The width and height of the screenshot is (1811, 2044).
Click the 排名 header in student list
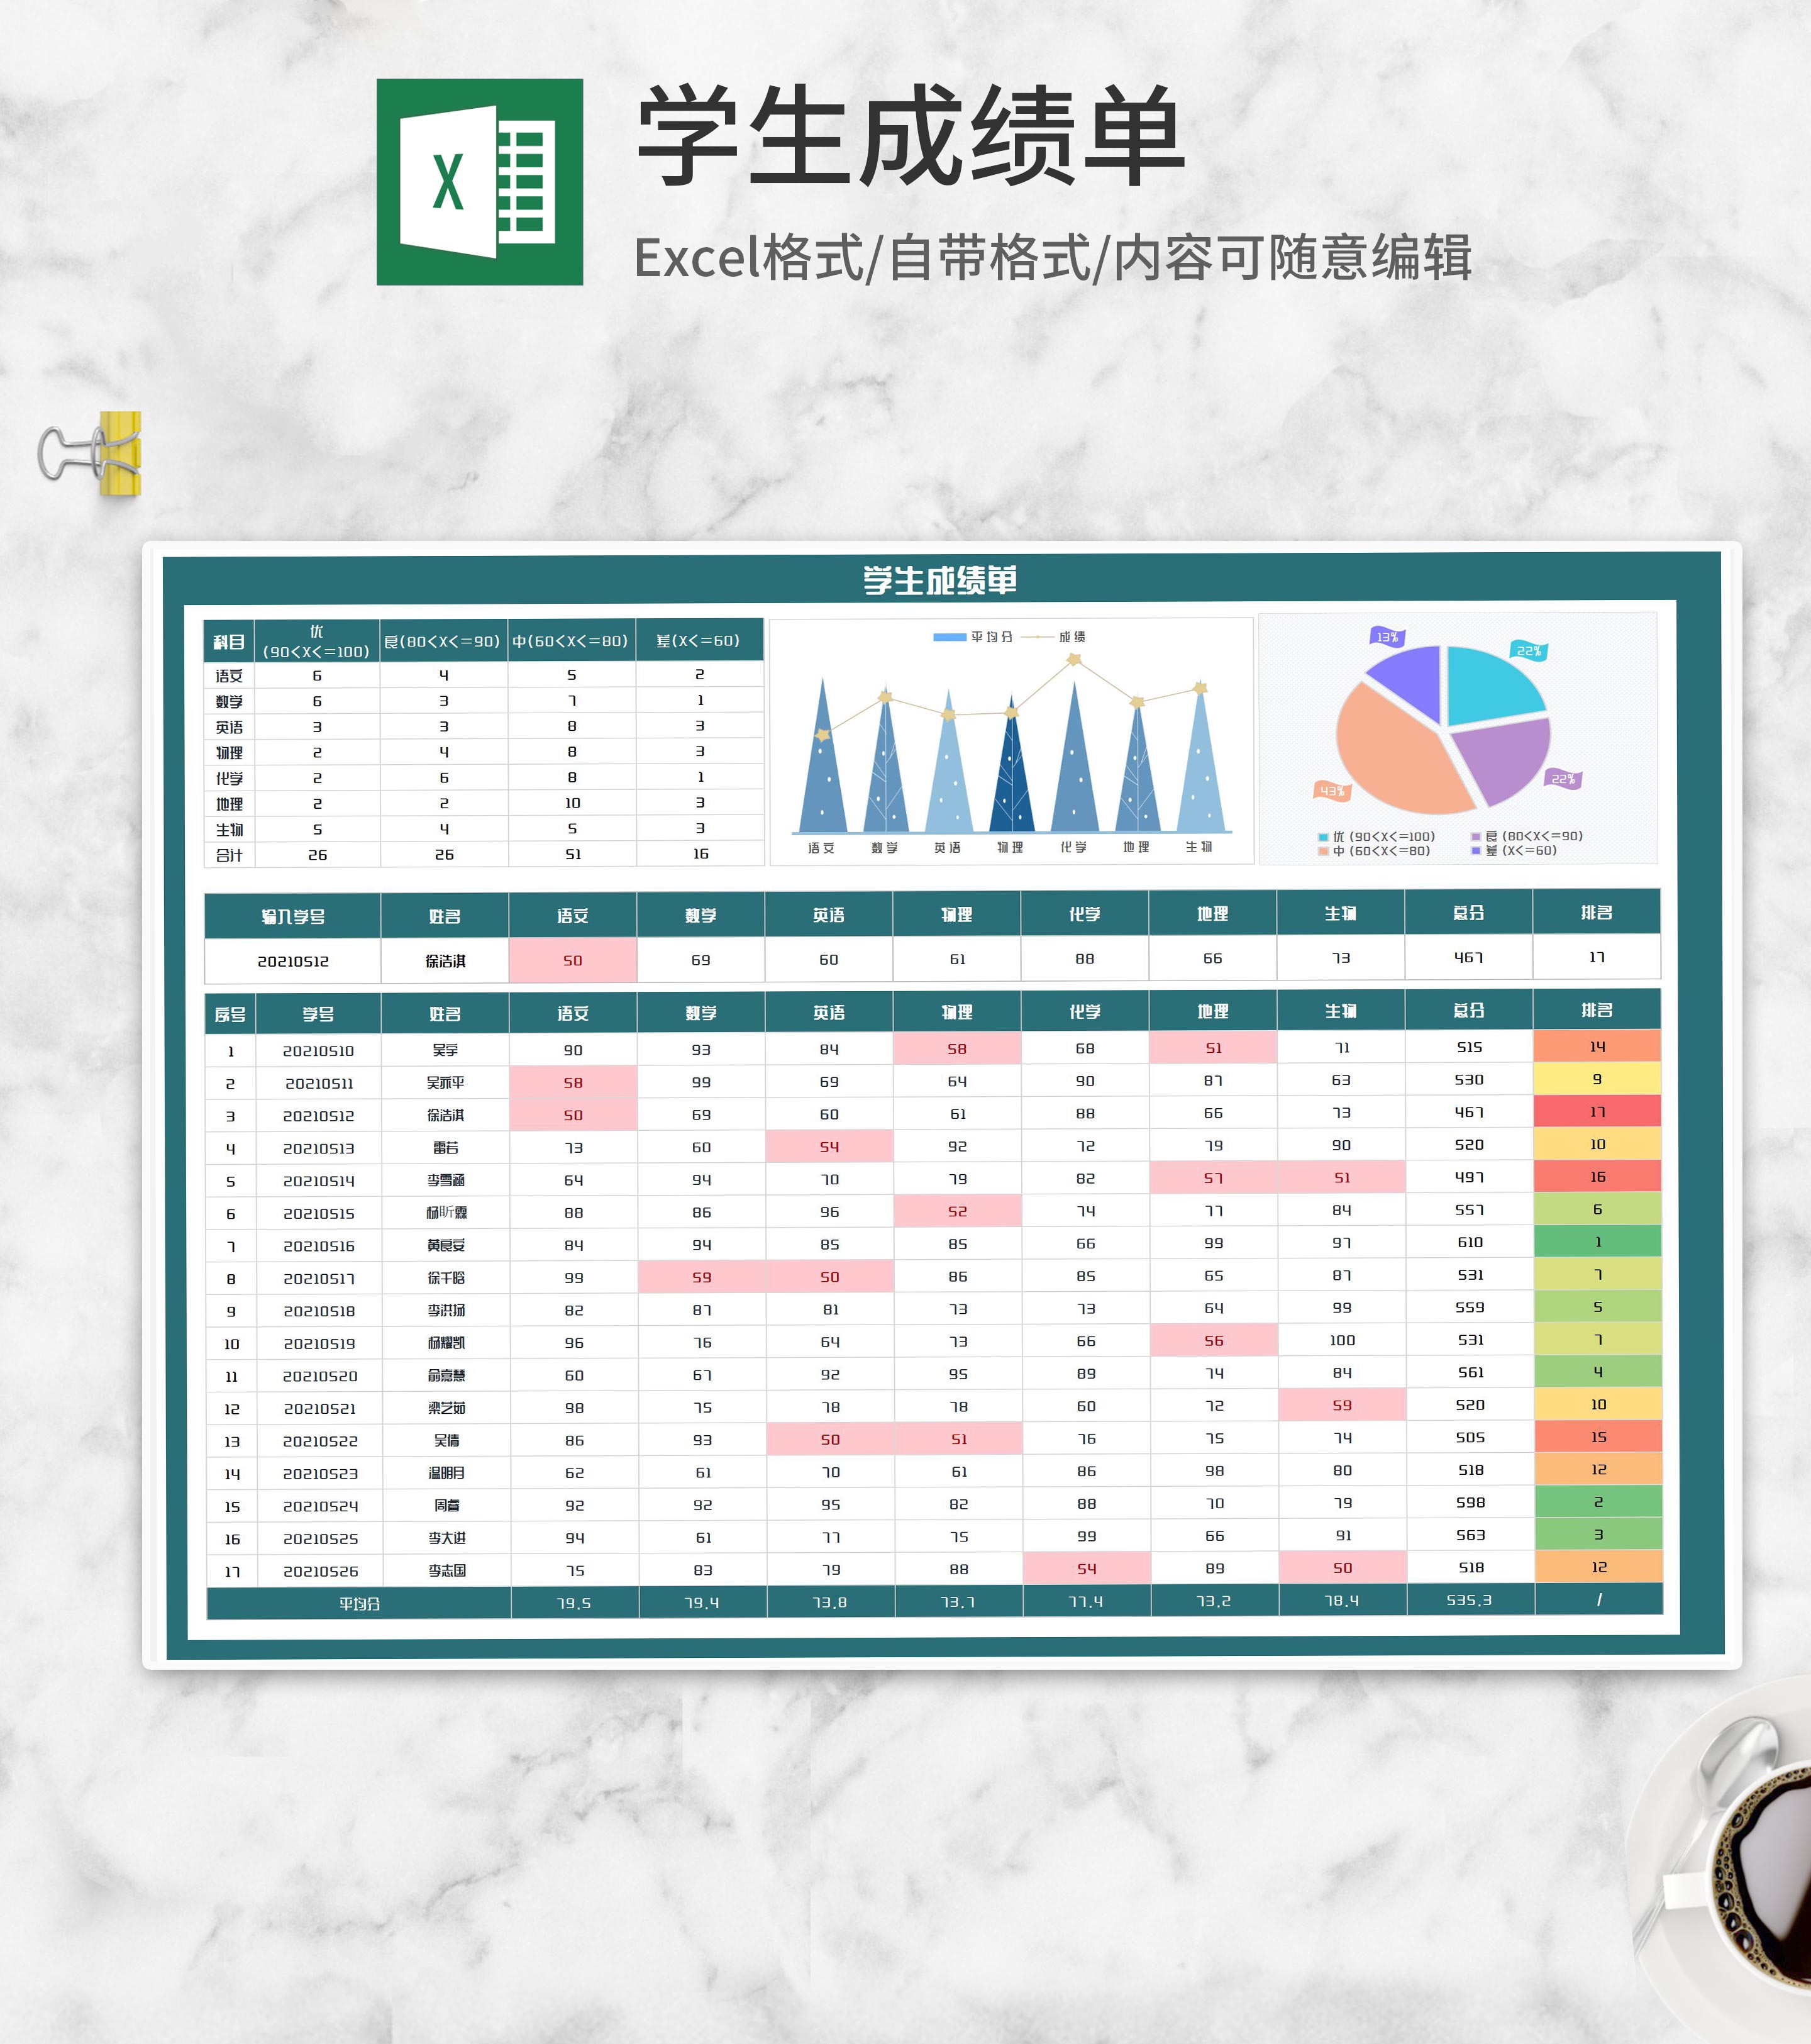[1596, 1011]
